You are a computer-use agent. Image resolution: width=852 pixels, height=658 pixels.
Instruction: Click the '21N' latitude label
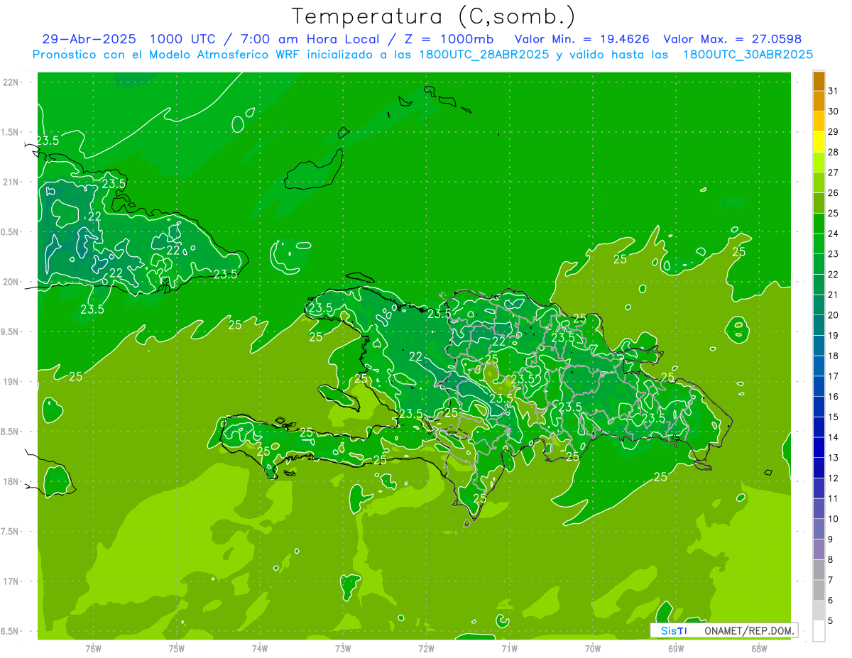(x=11, y=182)
